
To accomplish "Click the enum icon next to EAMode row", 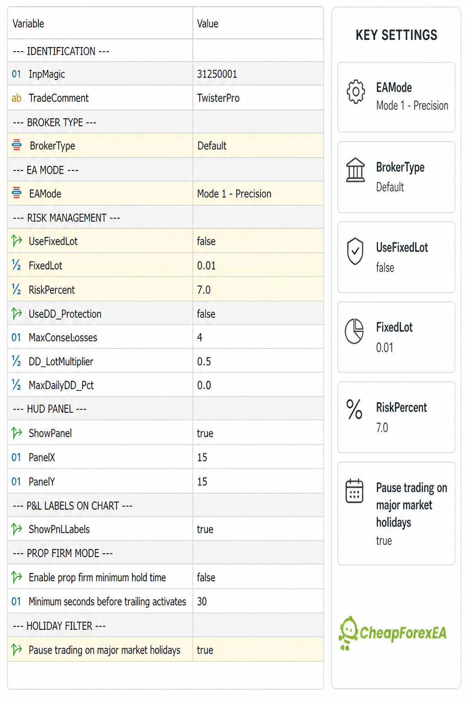I will point(17,193).
